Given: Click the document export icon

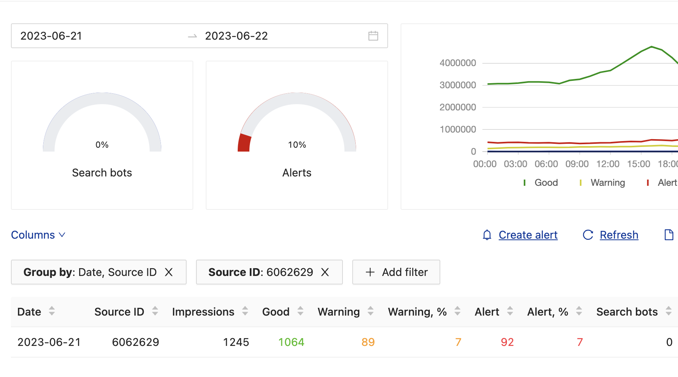Looking at the screenshot, I should pyautogui.click(x=669, y=235).
